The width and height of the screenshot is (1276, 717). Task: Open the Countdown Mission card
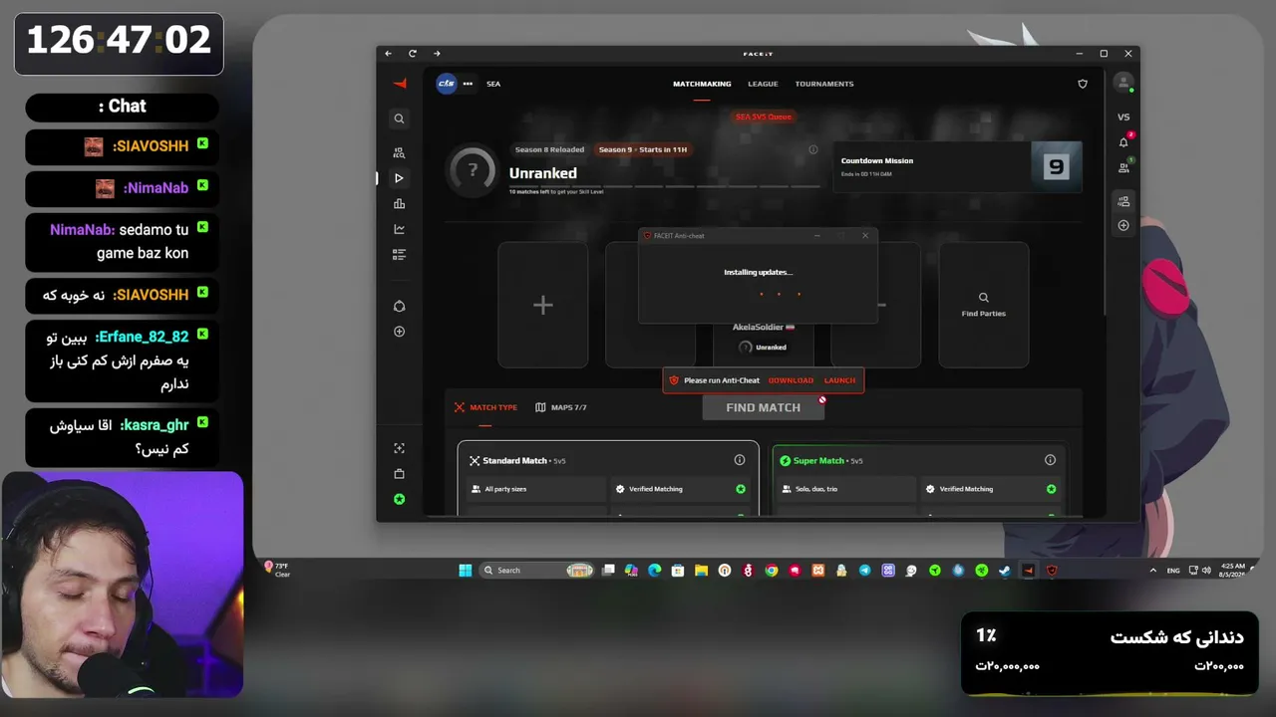click(957, 166)
